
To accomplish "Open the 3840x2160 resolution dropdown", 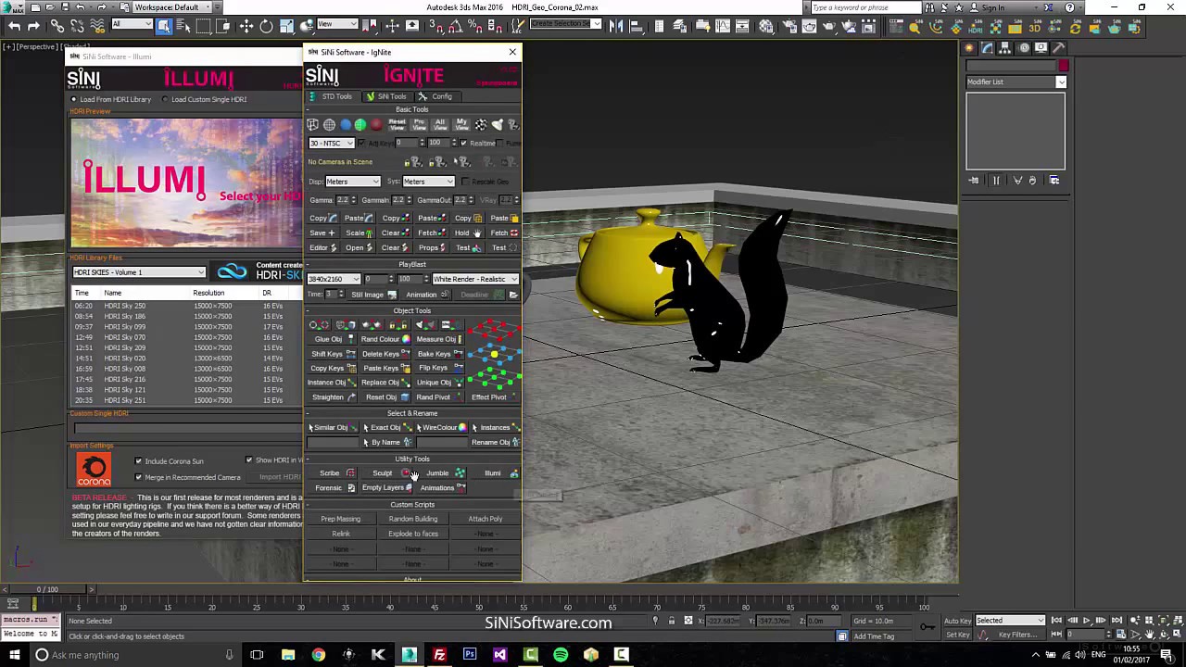I will [334, 279].
